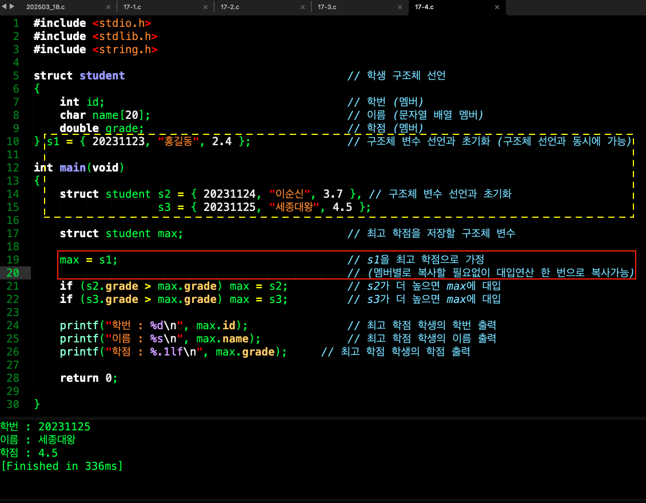Click '#include <stdio.h>' line

92,23
